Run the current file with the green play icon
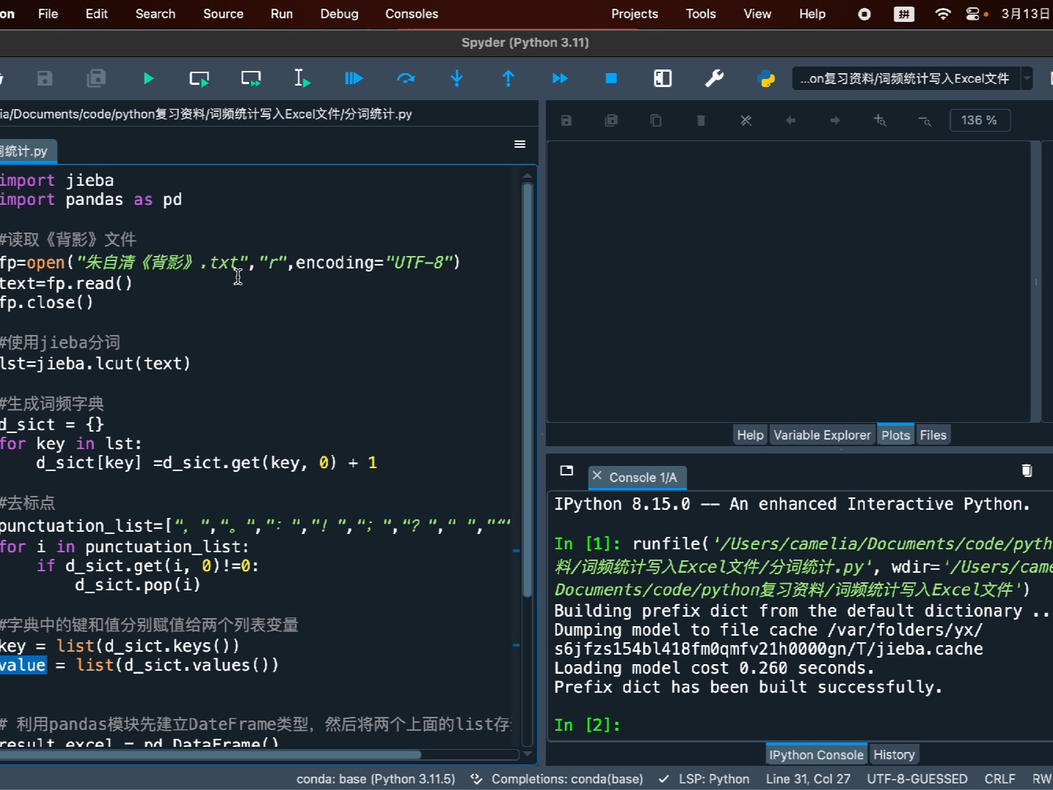 (148, 78)
